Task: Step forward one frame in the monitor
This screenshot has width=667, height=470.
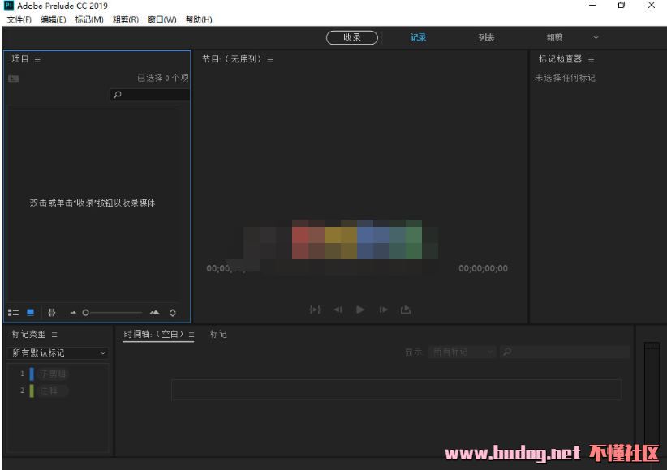Action: tap(383, 310)
